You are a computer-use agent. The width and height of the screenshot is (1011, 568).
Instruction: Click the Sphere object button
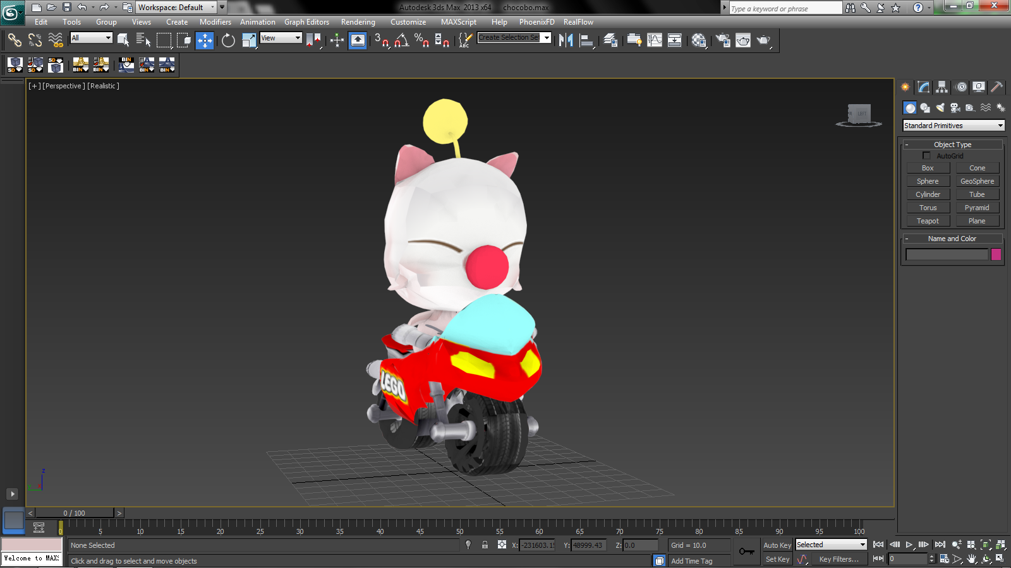(x=928, y=181)
